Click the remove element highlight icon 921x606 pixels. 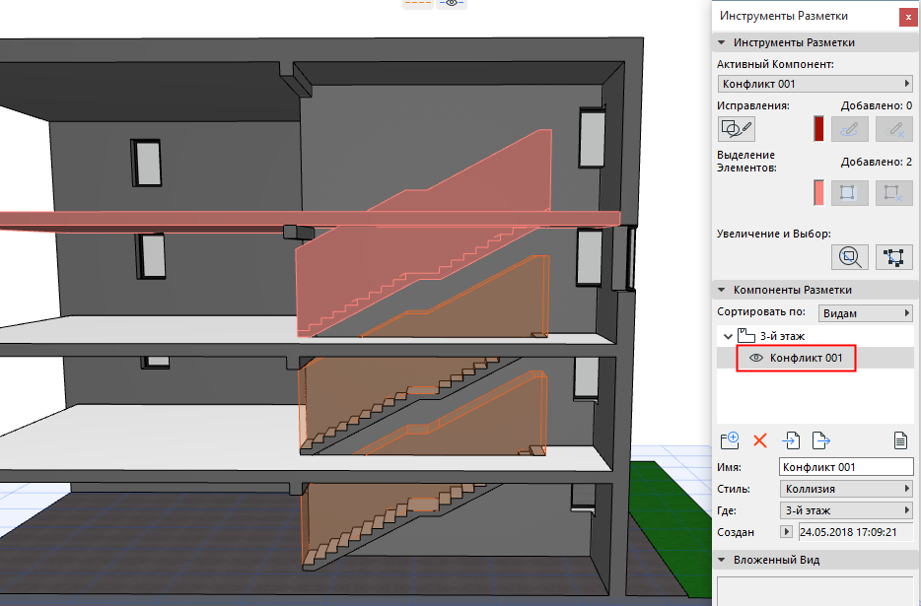(894, 193)
